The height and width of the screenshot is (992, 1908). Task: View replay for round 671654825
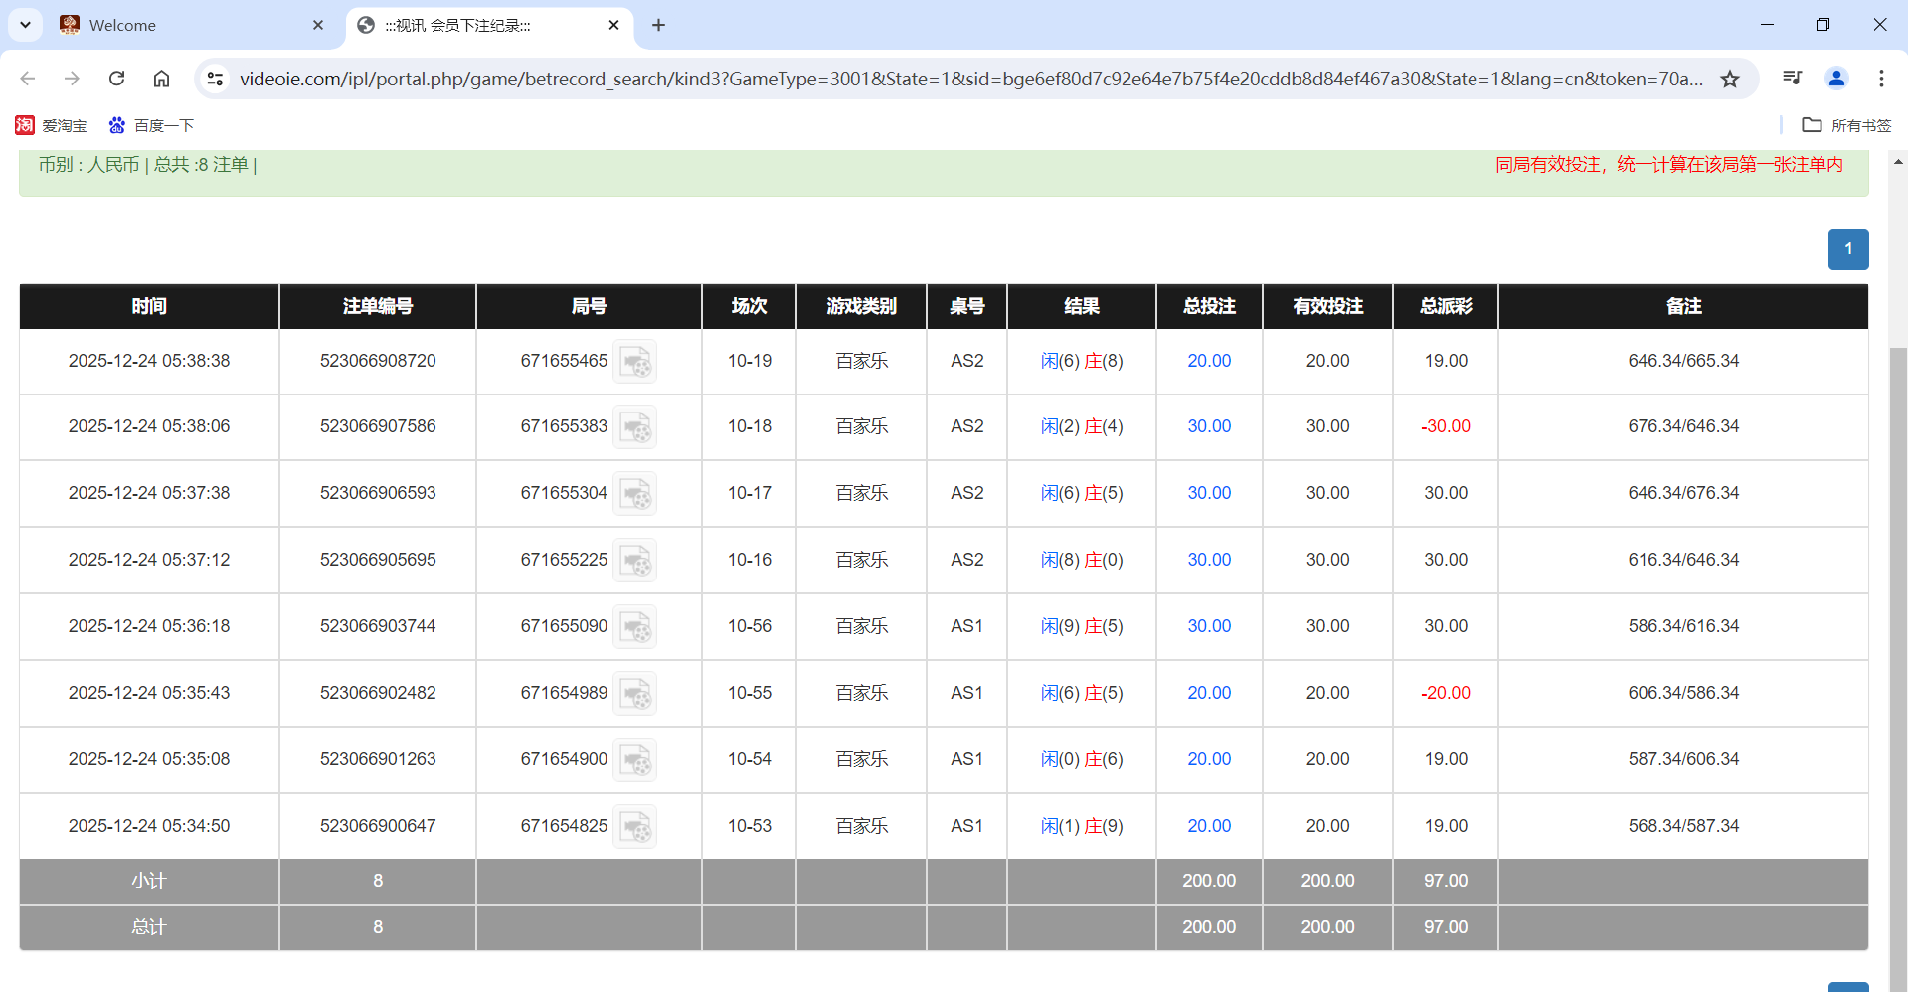(634, 827)
